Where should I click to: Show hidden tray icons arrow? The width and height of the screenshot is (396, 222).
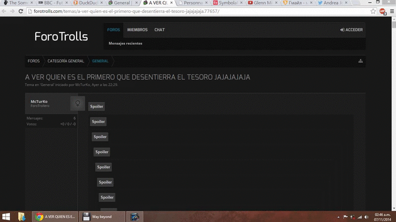[339, 217]
